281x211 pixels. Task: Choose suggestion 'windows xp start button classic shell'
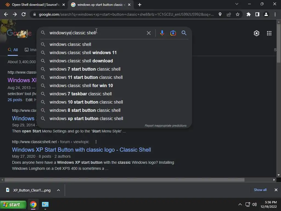click(114, 119)
